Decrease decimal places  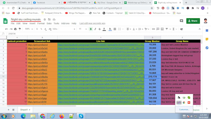pyautogui.click(x=46, y=29)
